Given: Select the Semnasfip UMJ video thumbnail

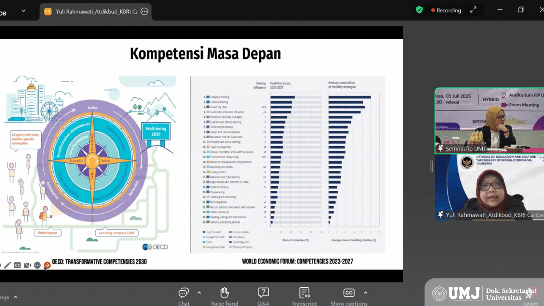Looking at the screenshot, I should point(489,121).
